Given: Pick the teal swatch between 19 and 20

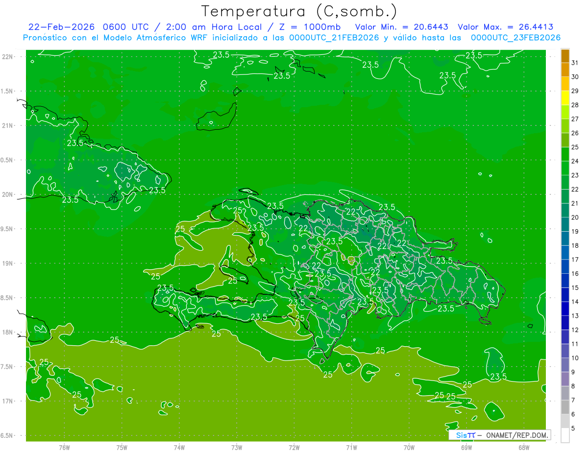Looking at the screenshot, I should click(x=565, y=225).
